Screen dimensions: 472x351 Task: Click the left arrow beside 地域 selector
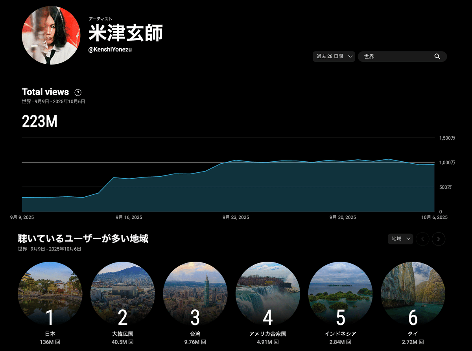[x=422, y=239]
